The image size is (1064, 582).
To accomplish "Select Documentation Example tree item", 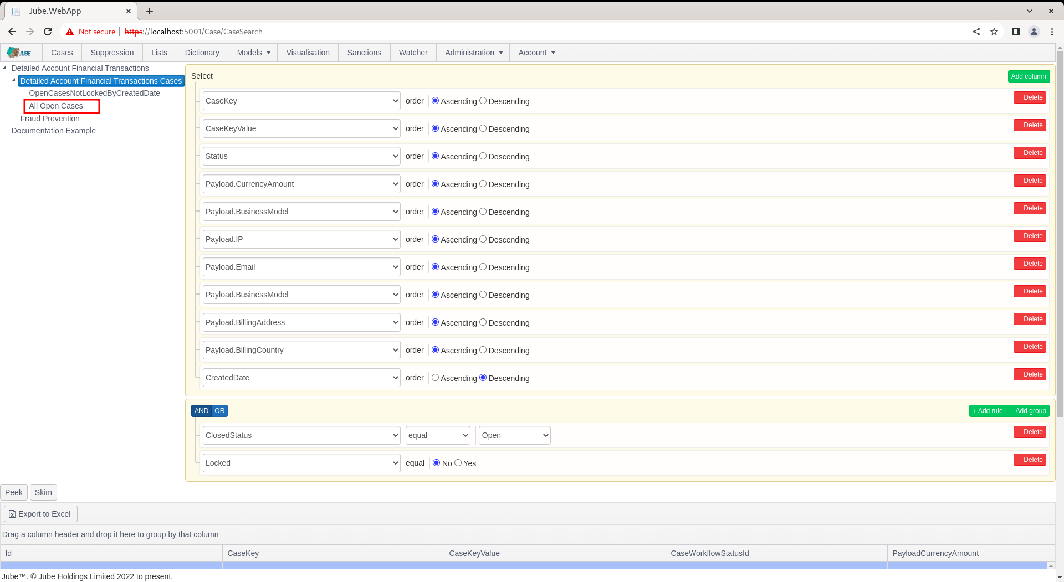I will pyautogui.click(x=54, y=131).
